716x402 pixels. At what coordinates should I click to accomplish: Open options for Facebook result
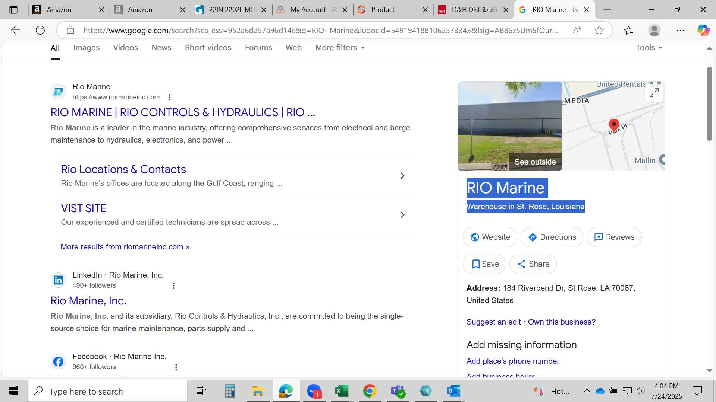pyautogui.click(x=176, y=367)
